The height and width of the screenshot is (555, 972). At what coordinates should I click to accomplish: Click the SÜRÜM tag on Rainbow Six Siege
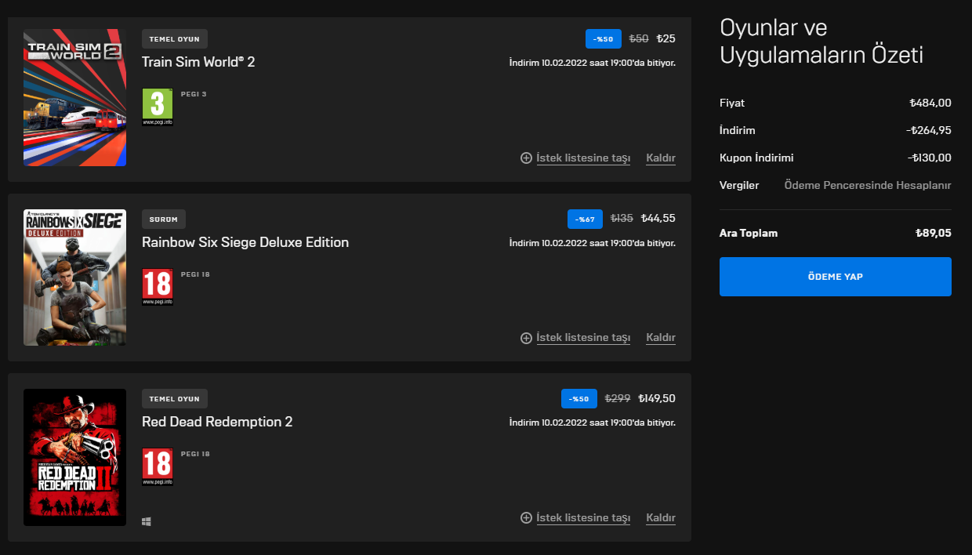tap(164, 219)
